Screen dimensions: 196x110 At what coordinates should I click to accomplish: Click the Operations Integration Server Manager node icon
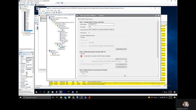pos(50,18)
